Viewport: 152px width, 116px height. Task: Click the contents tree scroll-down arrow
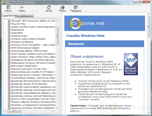pos(57,108)
